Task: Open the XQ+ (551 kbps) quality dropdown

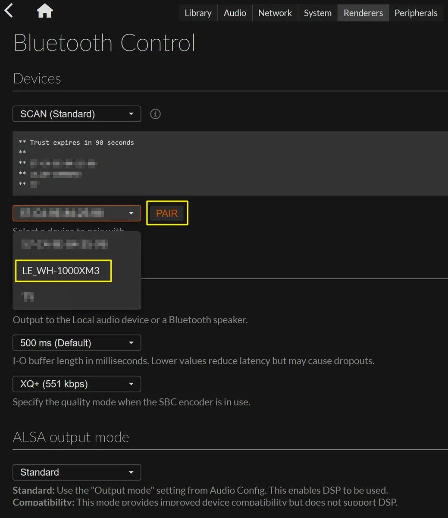Action: 77,384
